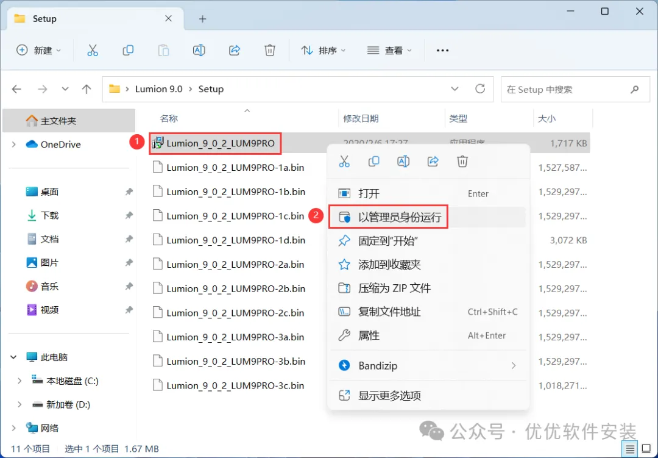Select file Lumion_9_0_2_LUM9PRO-3c.bin

pos(235,385)
